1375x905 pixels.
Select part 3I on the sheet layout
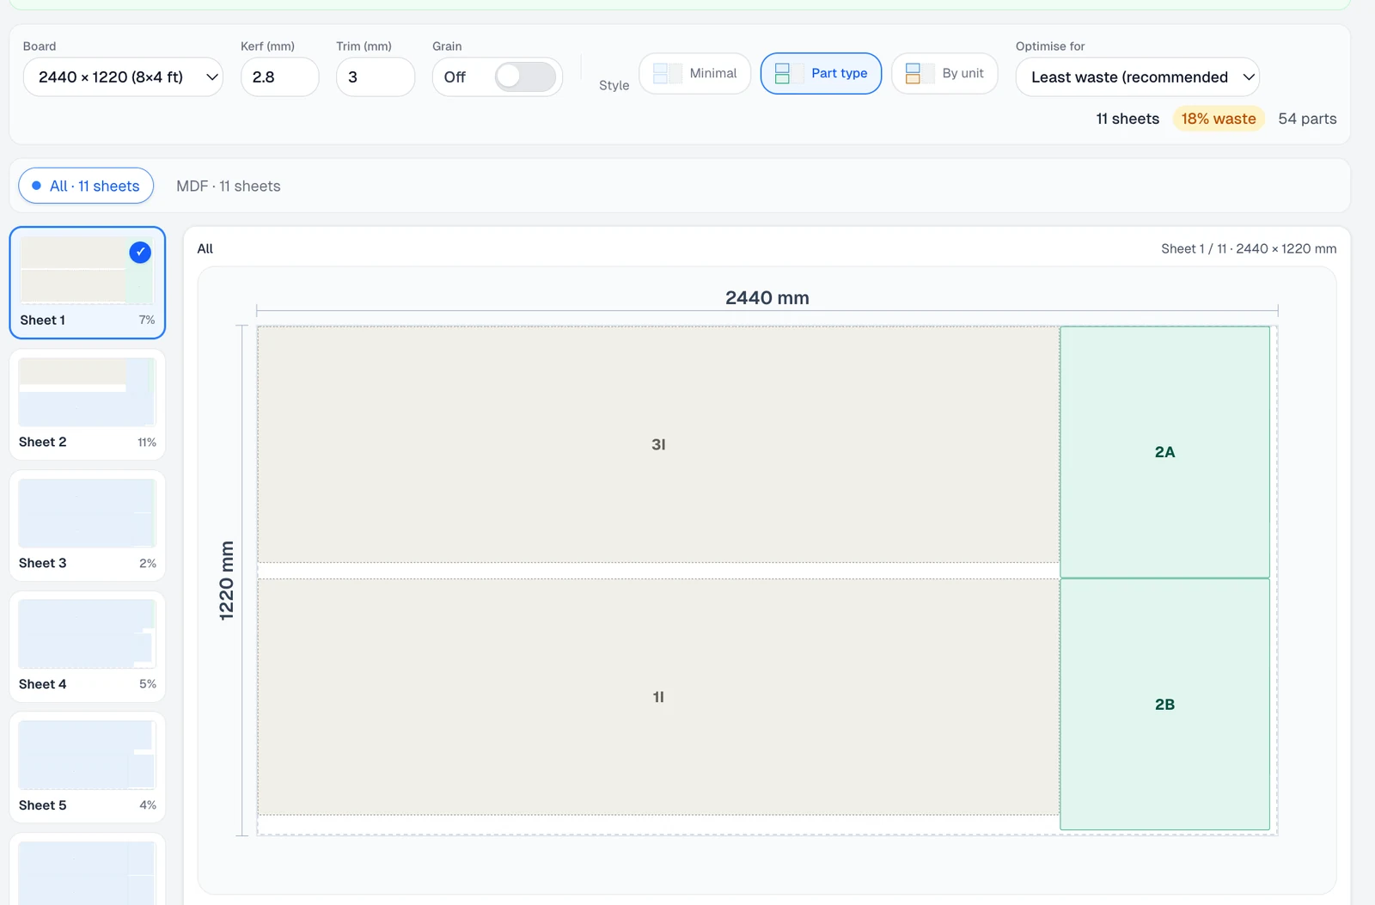point(658,444)
